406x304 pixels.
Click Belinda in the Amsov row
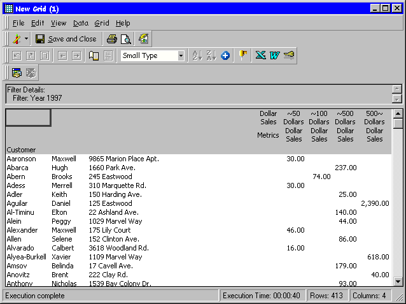click(x=62, y=266)
